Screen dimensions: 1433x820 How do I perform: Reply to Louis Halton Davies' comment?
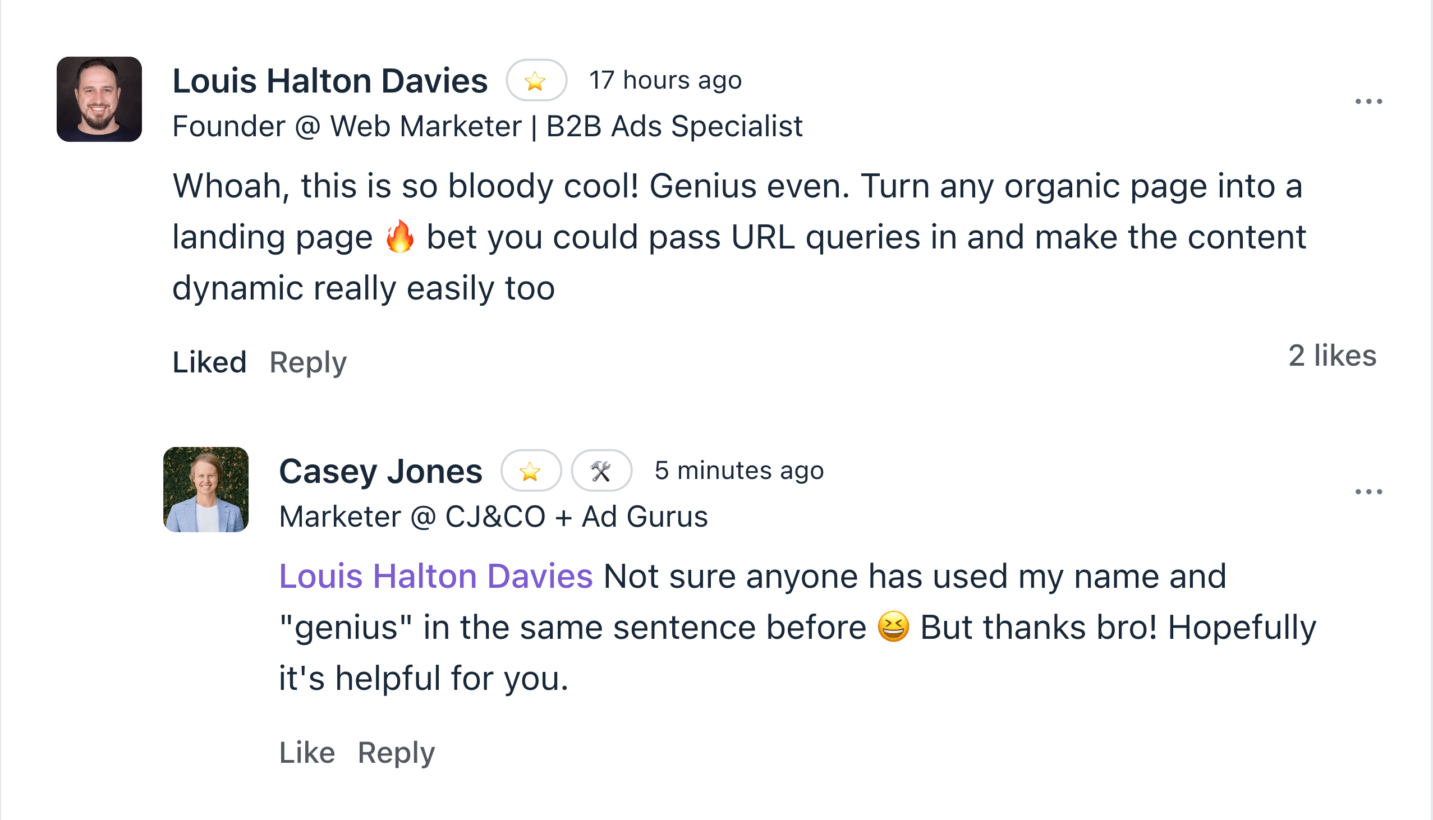pyautogui.click(x=308, y=362)
